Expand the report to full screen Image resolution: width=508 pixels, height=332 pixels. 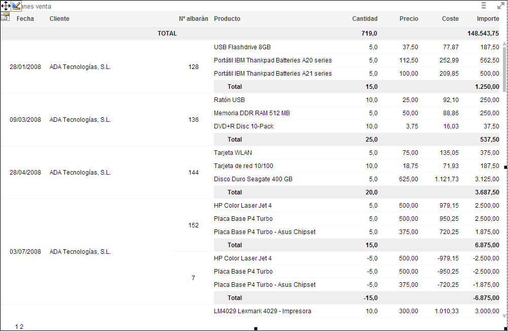click(500, 6)
